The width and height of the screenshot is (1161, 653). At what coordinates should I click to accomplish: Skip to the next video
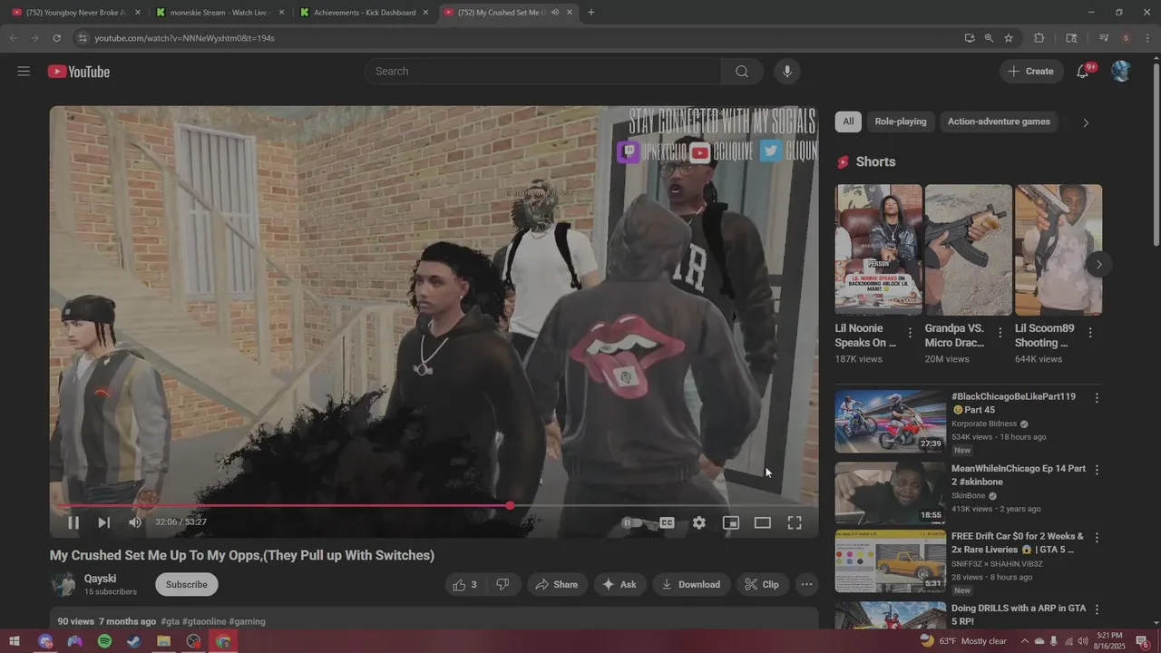click(x=104, y=522)
